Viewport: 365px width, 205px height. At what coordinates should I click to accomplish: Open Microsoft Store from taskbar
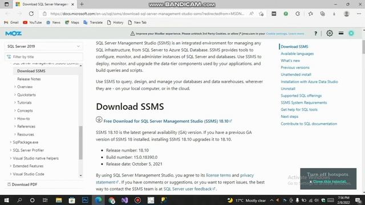point(72,200)
